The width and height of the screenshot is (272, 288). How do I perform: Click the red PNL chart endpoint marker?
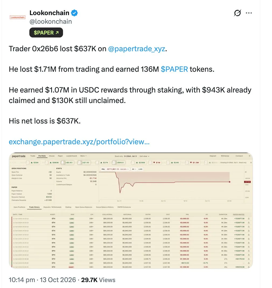point(230,182)
